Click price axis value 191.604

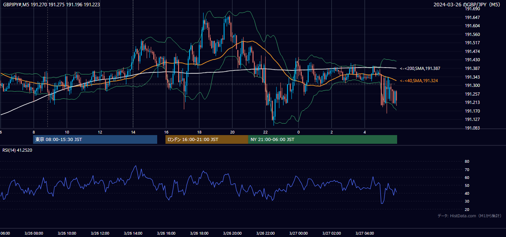pyautogui.click(x=472, y=26)
